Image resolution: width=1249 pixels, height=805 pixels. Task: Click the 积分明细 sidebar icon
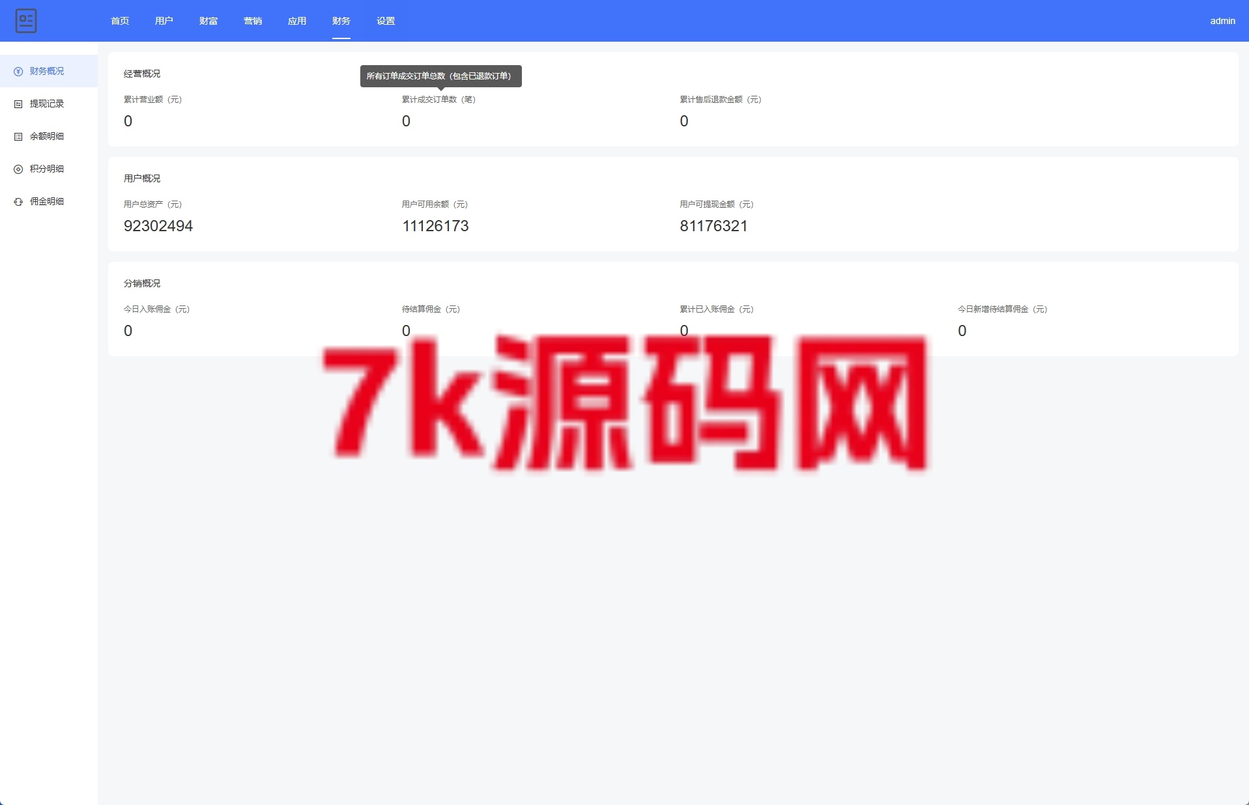[x=18, y=169]
